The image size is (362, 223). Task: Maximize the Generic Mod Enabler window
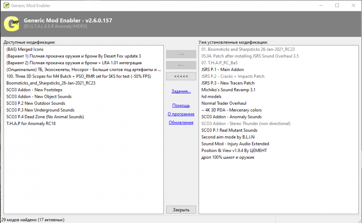click(x=337, y=5)
